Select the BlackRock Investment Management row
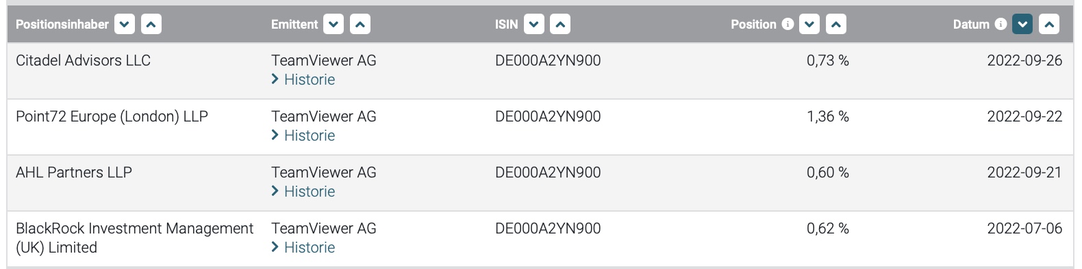 pyautogui.click(x=540, y=238)
